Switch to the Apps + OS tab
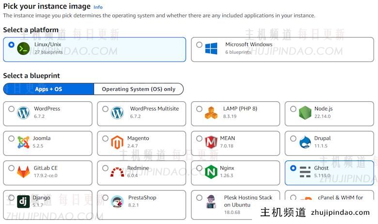Screen dimensions: 378x224 [x=48, y=89]
